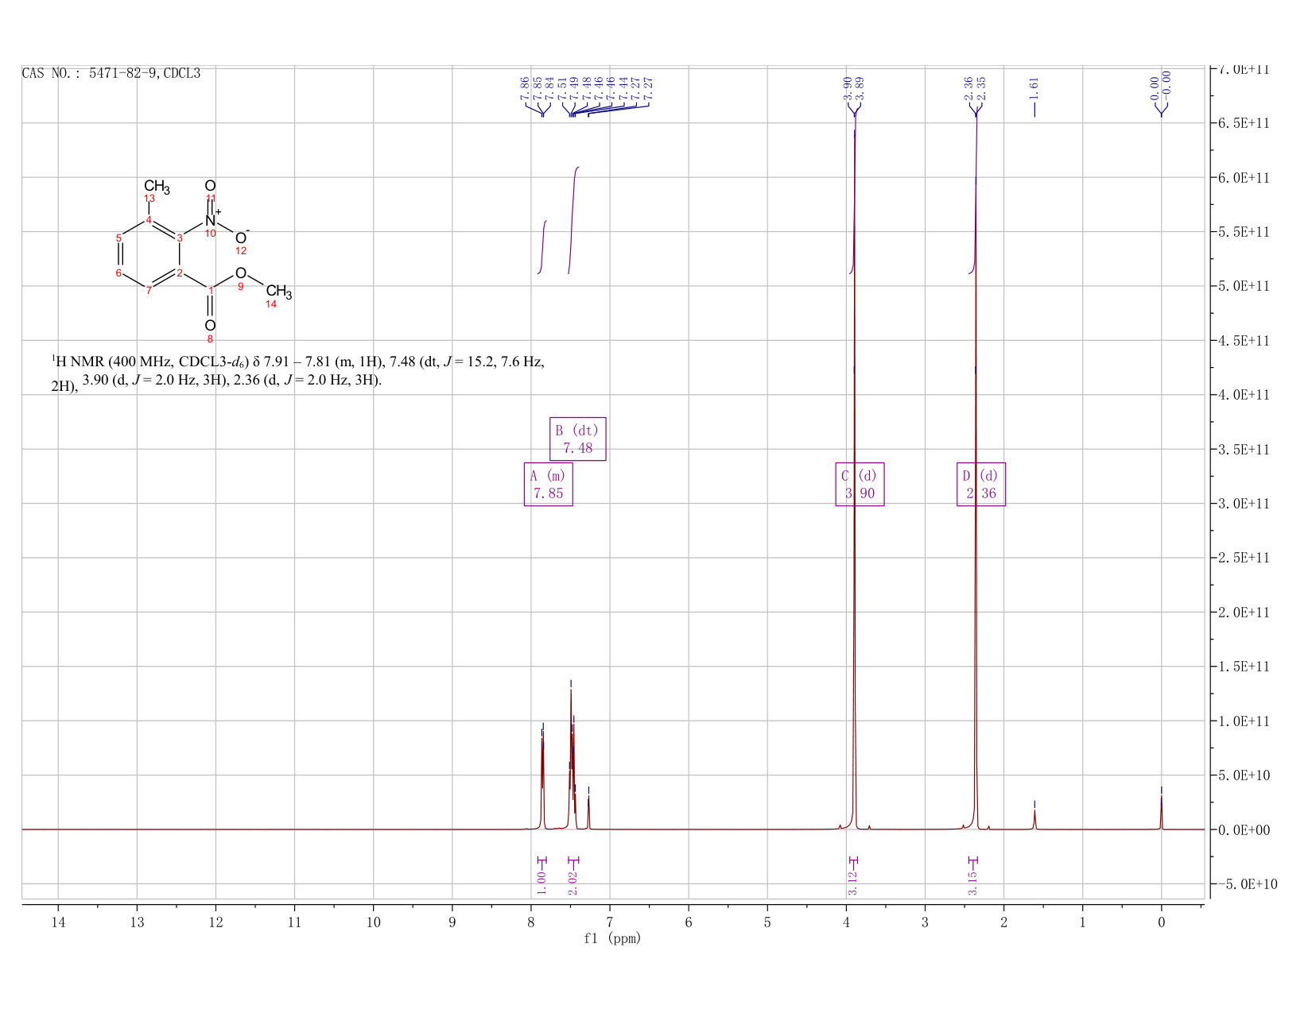This screenshot has height=1013, width=1312.
Task: Click the 1.61 peak label
Action: pyautogui.click(x=1034, y=88)
